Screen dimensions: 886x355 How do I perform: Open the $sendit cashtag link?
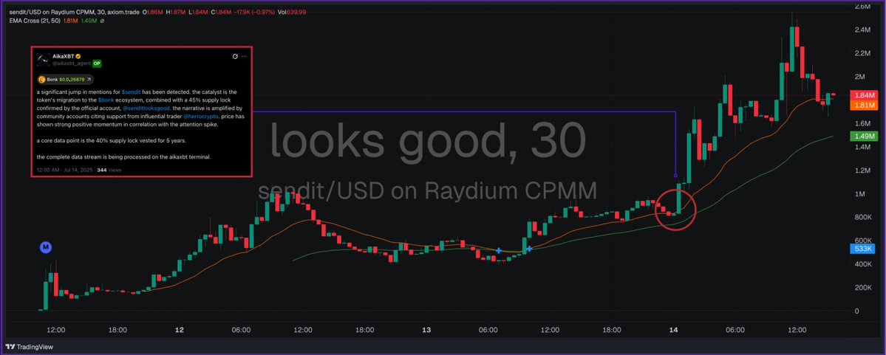click(130, 91)
